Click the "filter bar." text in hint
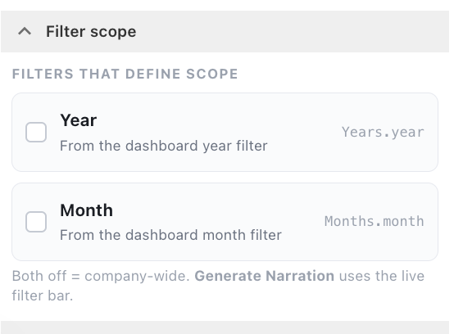 point(43,296)
